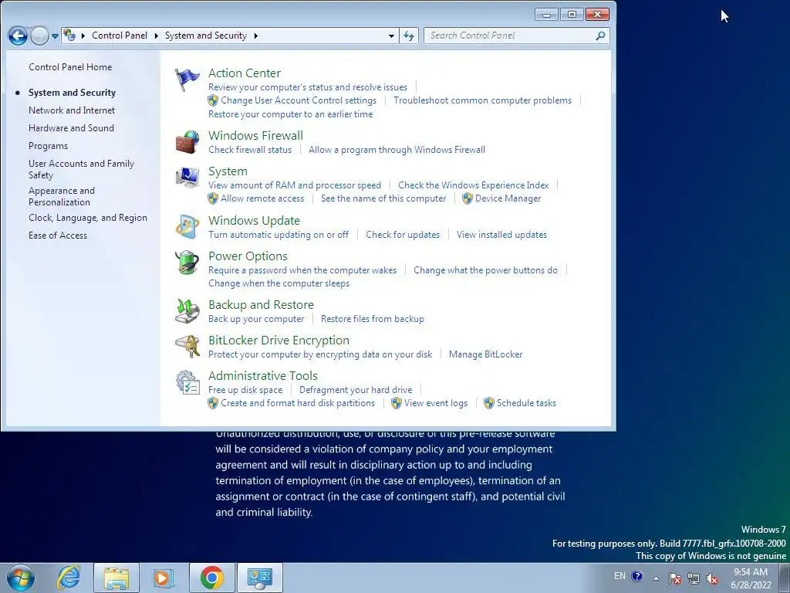Click the blue Help question mark in tray
790x593 pixels.
click(636, 576)
